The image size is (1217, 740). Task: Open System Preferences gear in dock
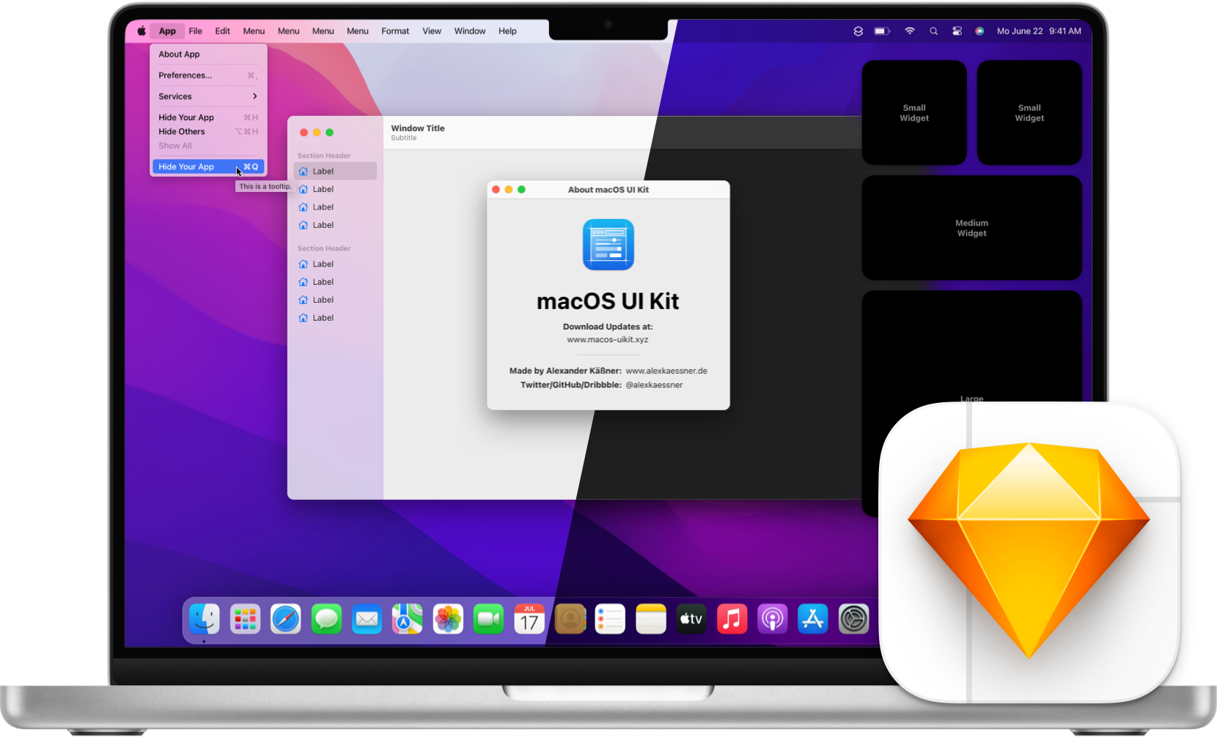[853, 619]
